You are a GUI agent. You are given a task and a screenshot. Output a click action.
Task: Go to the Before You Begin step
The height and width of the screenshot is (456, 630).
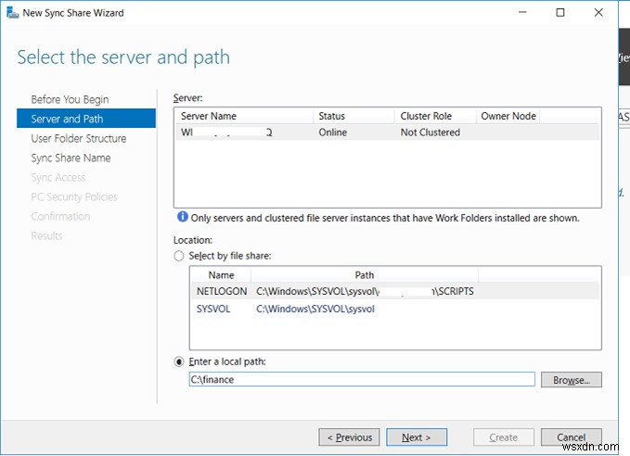click(x=70, y=99)
